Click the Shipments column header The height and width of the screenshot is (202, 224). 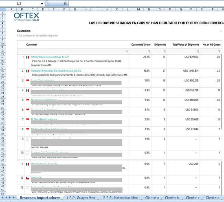pos(160,44)
